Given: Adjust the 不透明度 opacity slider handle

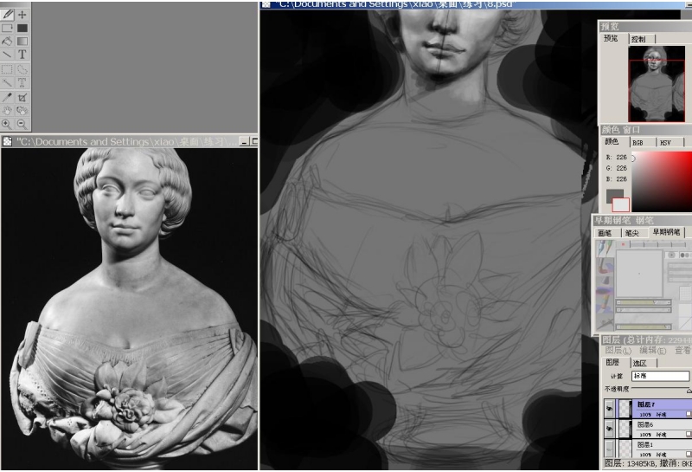Looking at the screenshot, I should coord(689,391).
